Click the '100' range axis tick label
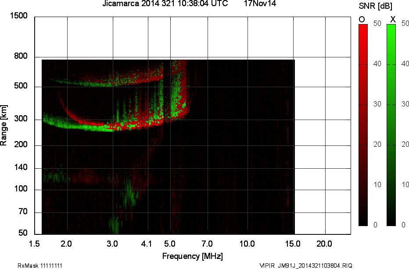Screen dimensions: 409x269 pyautogui.click(x=21, y=189)
